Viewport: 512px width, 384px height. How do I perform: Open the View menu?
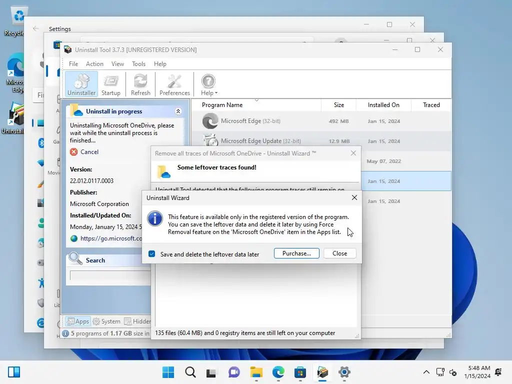(x=117, y=64)
